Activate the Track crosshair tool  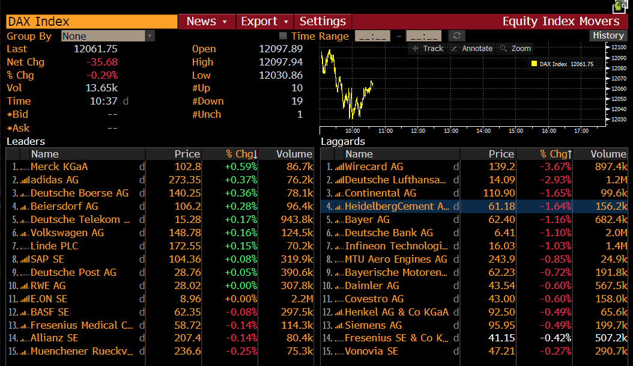(428, 49)
